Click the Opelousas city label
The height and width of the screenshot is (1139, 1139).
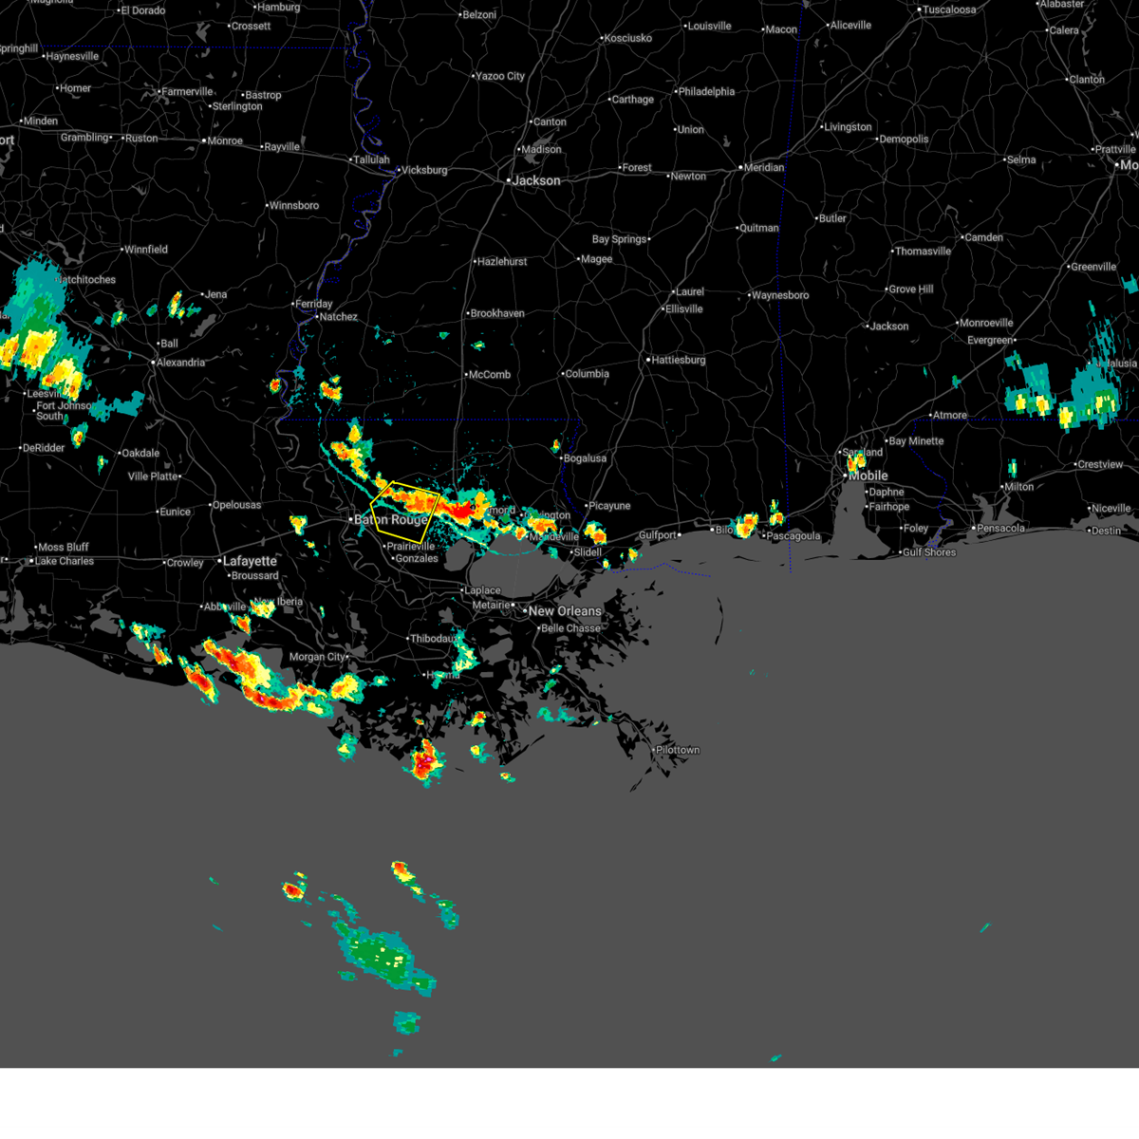click(x=236, y=505)
